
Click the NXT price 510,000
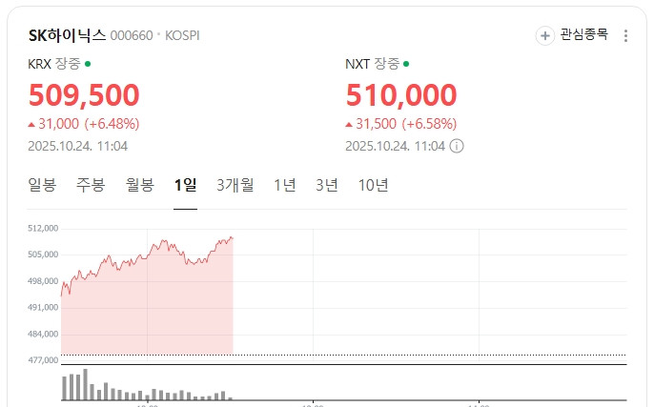(x=400, y=95)
